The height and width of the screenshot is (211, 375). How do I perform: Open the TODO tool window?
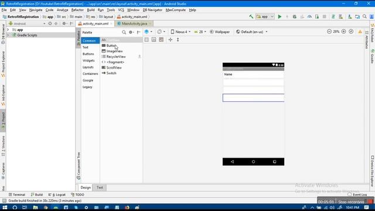pos(77,195)
